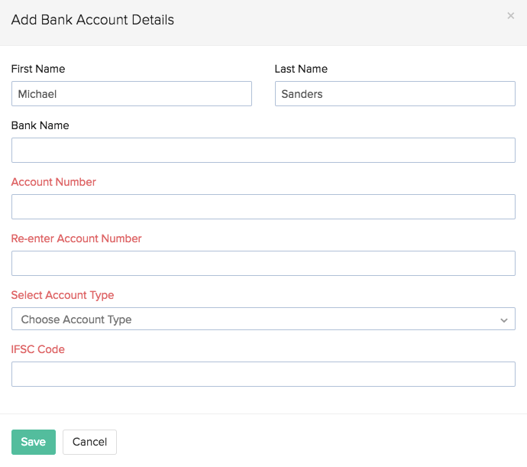Click the First Name label
Viewport: 527px width, 467px height.
pos(38,69)
